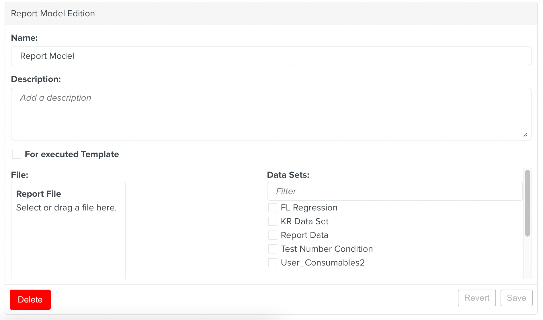This screenshot has height=320, width=543.
Task: Tick the Test Number Condition checkbox
Action: tap(273, 249)
